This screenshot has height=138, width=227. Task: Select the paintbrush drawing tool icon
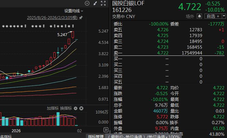point(95,3)
